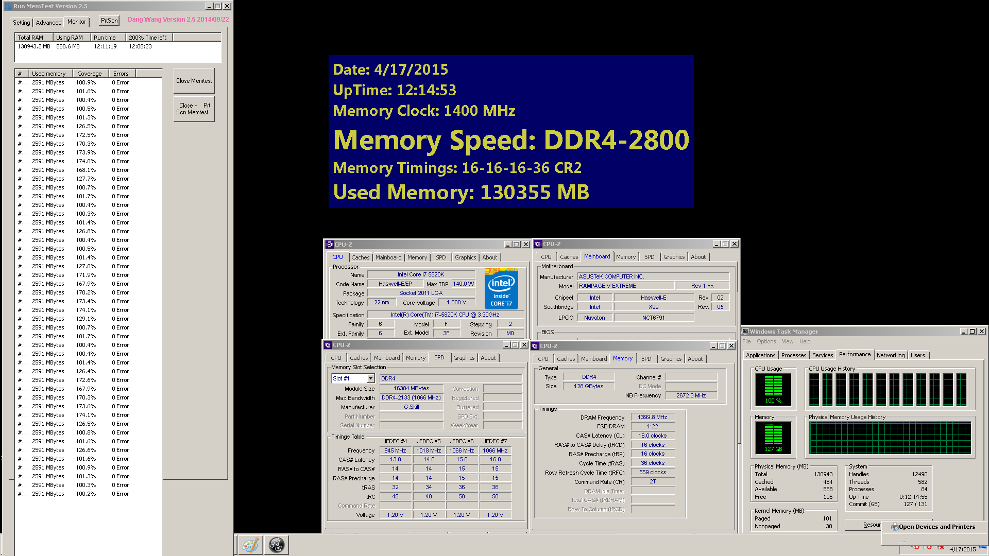The width and height of the screenshot is (989, 556).
Task: Switch to the Setting tab in MemTest
Action: [21, 22]
